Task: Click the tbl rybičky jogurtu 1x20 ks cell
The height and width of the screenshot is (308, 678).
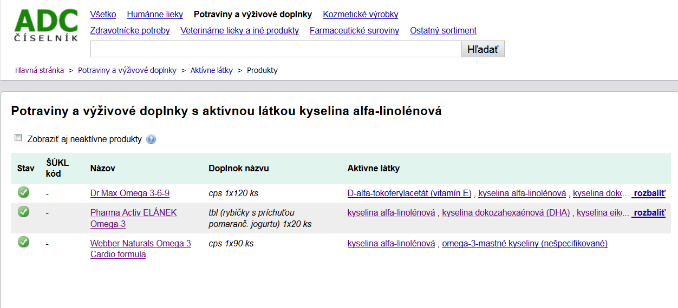Action: click(x=260, y=218)
